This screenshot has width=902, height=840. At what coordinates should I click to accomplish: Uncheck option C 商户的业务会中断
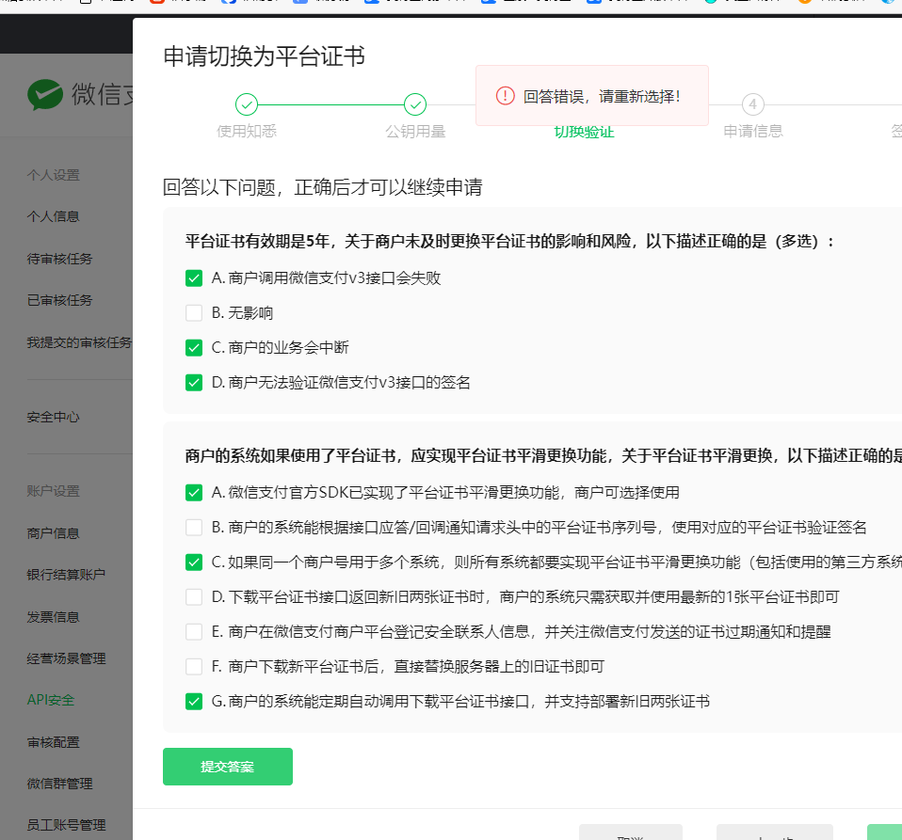pyautogui.click(x=194, y=348)
